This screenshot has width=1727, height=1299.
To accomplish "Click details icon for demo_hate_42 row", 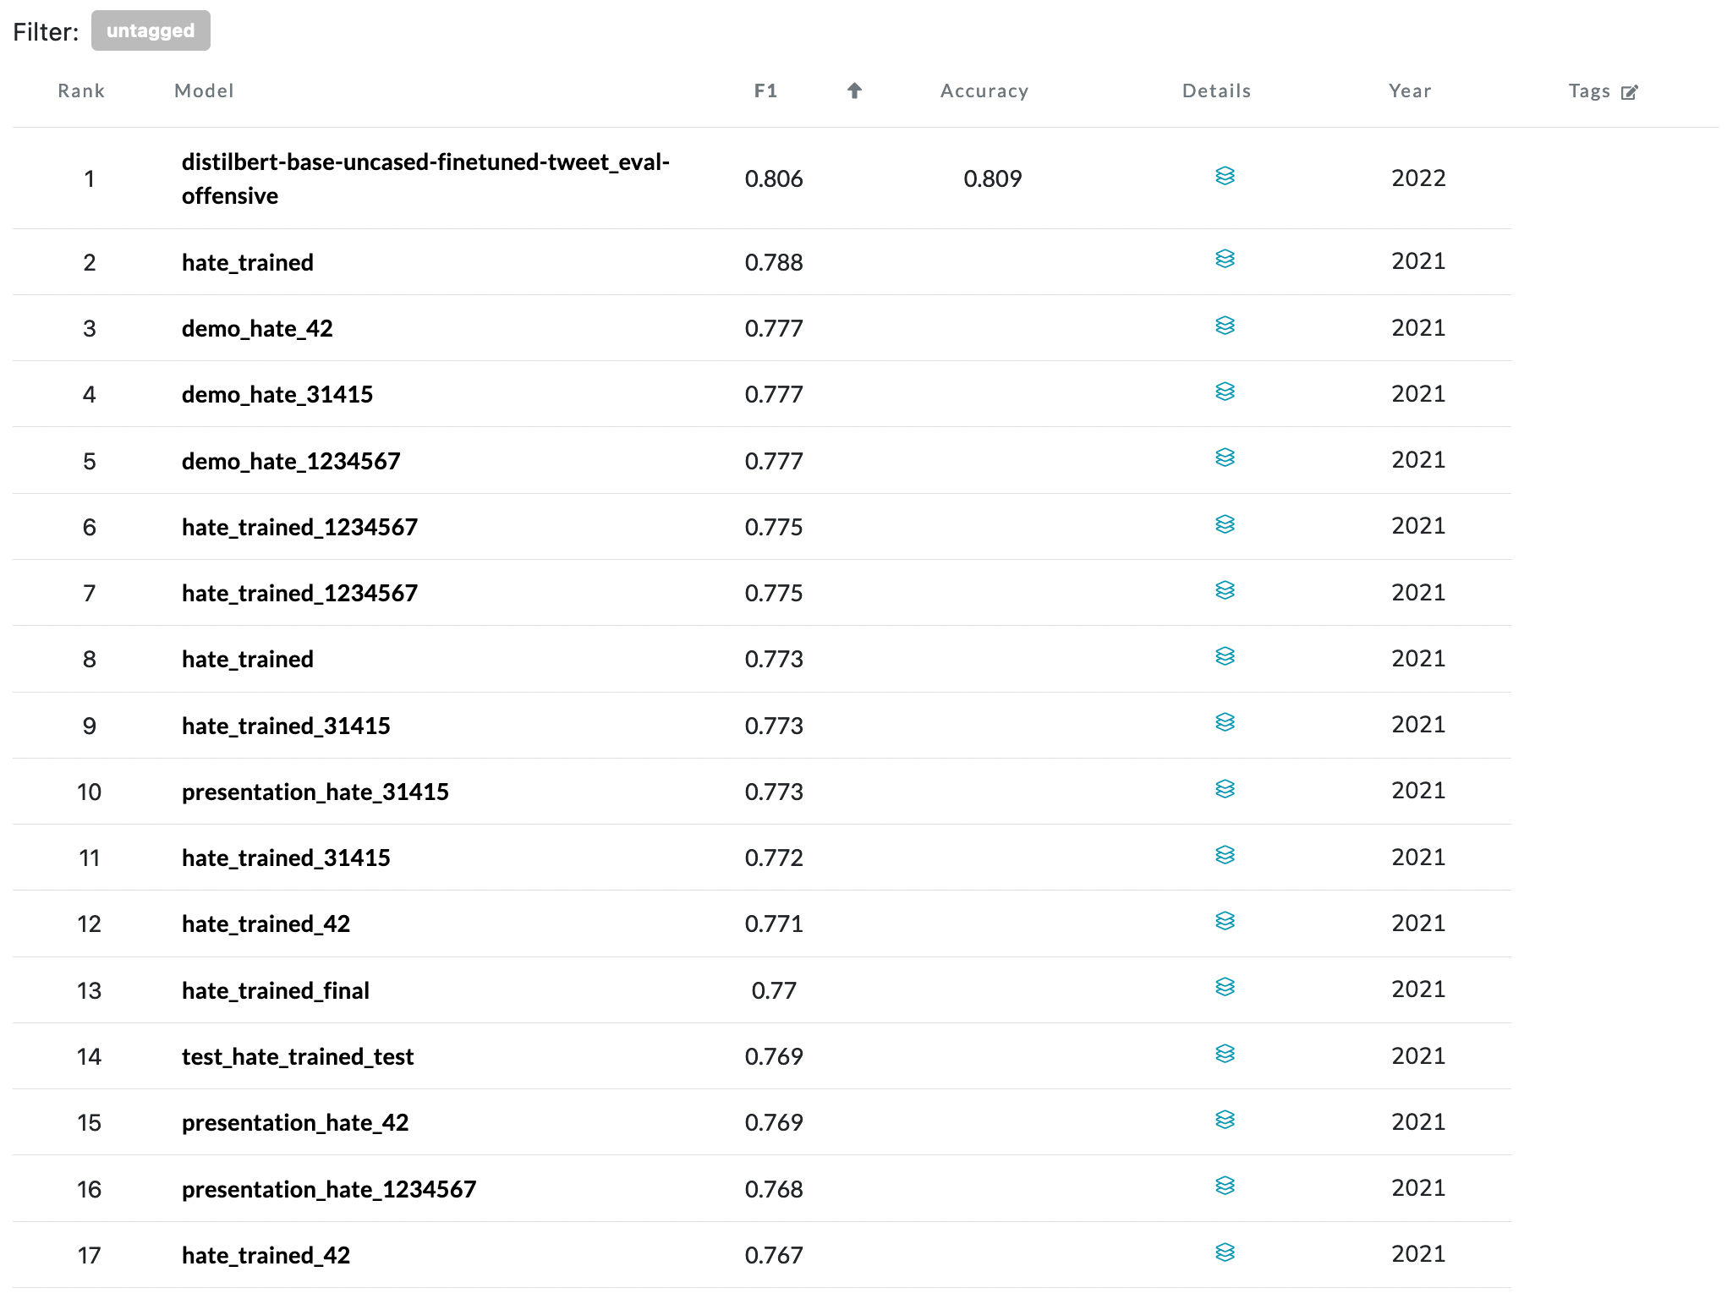I will pos(1224,326).
